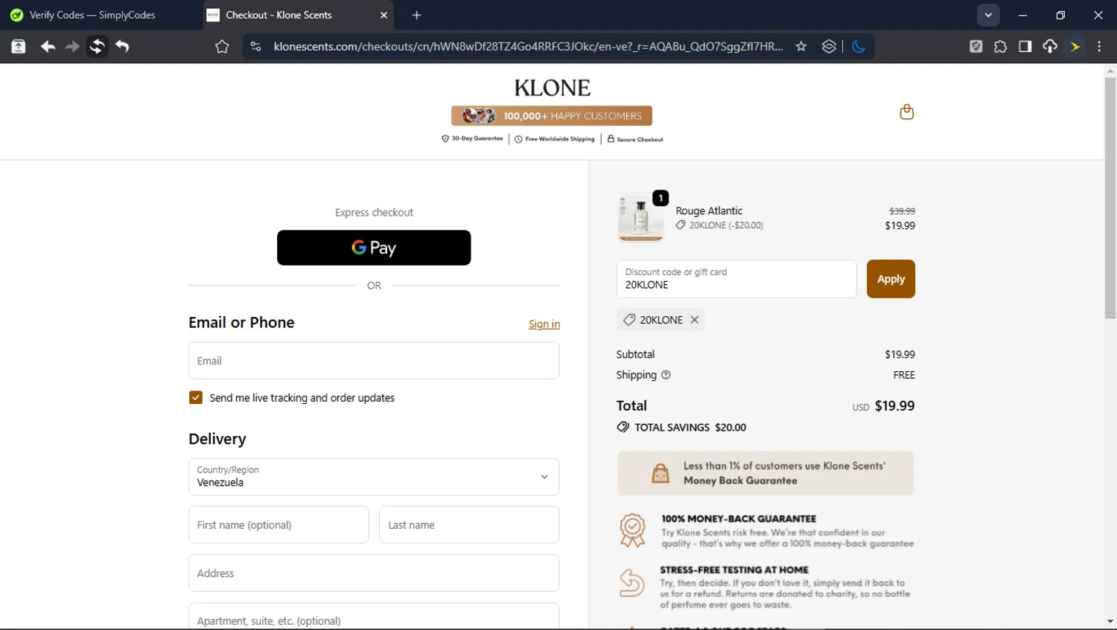The width and height of the screenshot is (1117, 630).
Task: Click the site information icon in address bar
Action: (255, 46)
